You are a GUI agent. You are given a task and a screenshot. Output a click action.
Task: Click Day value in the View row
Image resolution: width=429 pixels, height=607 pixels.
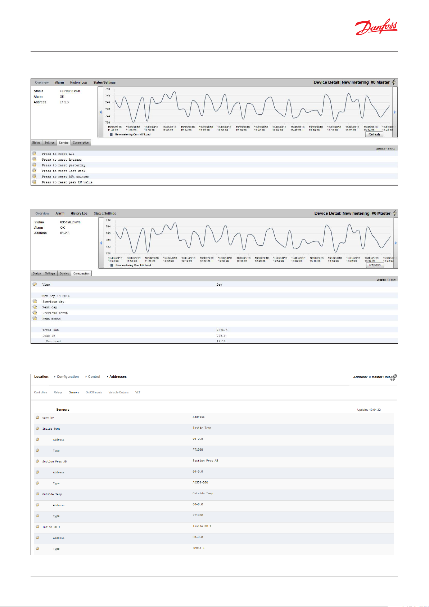pos(219,285)
